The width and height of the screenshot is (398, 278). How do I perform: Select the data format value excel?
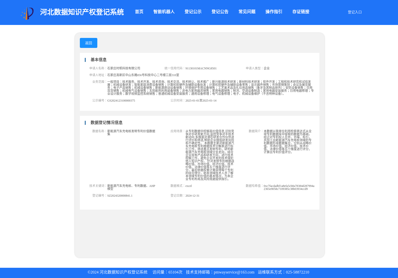pos(189,186)
